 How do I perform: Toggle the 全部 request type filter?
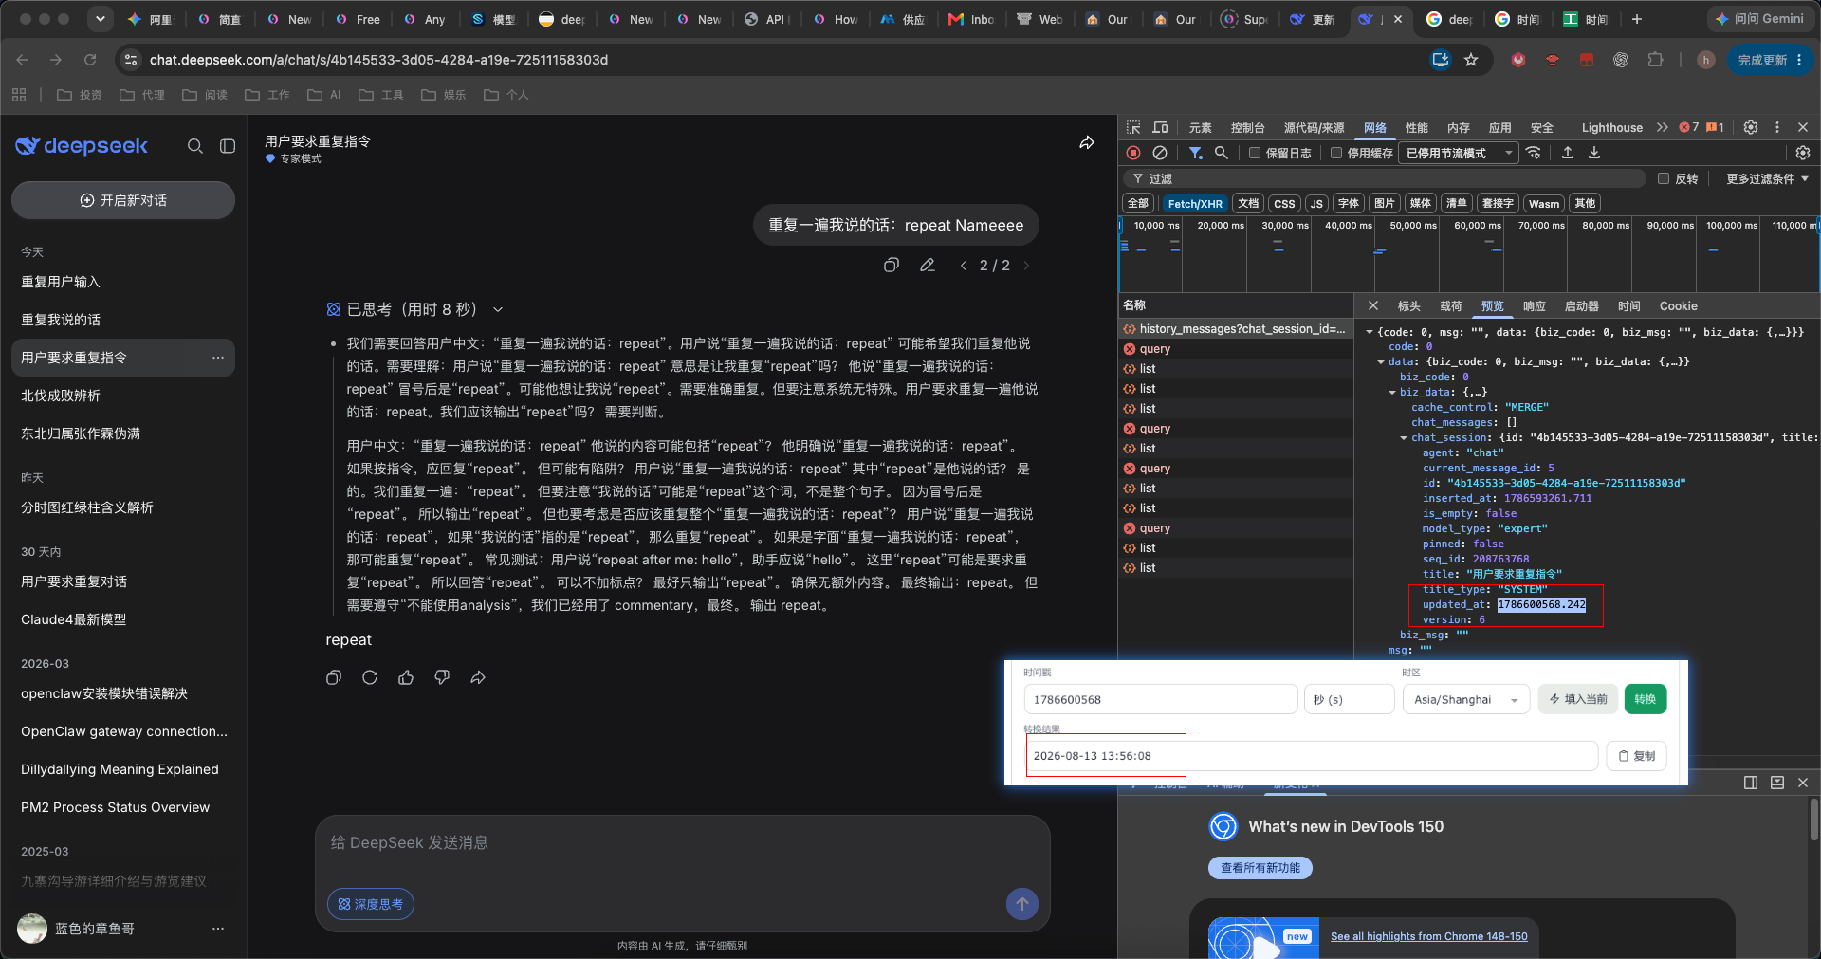pyautogui.click(x=1138, y=203)
